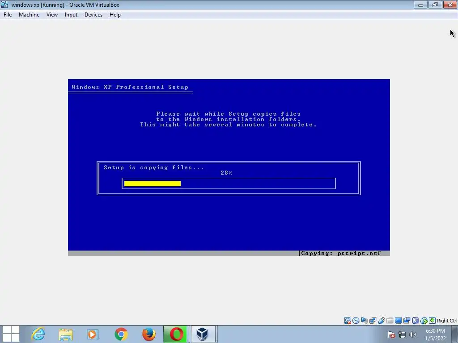
Task: Click the 28% progress text
Action: pyautogui.click(x=226, y=173)
